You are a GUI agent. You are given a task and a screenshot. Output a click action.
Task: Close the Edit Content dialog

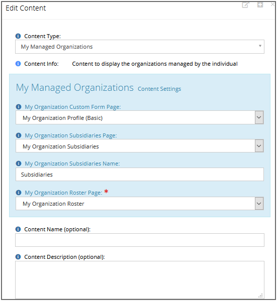point(273,5)
